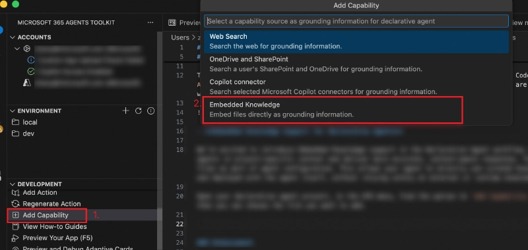Focus the capability source search field
Image resolution: width=528 pixels, height=250 pixels.
(x=356, y=21)
